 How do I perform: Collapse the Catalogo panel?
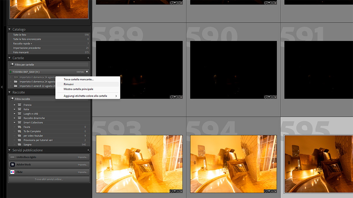9,29
